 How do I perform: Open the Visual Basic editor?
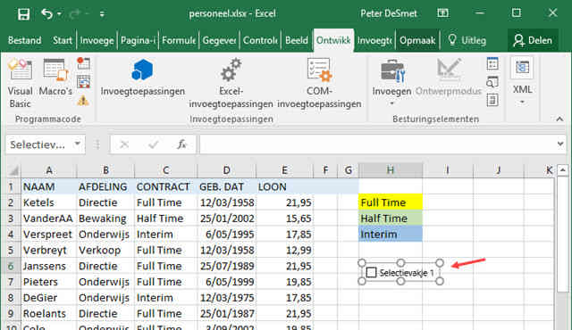point(20,83)
